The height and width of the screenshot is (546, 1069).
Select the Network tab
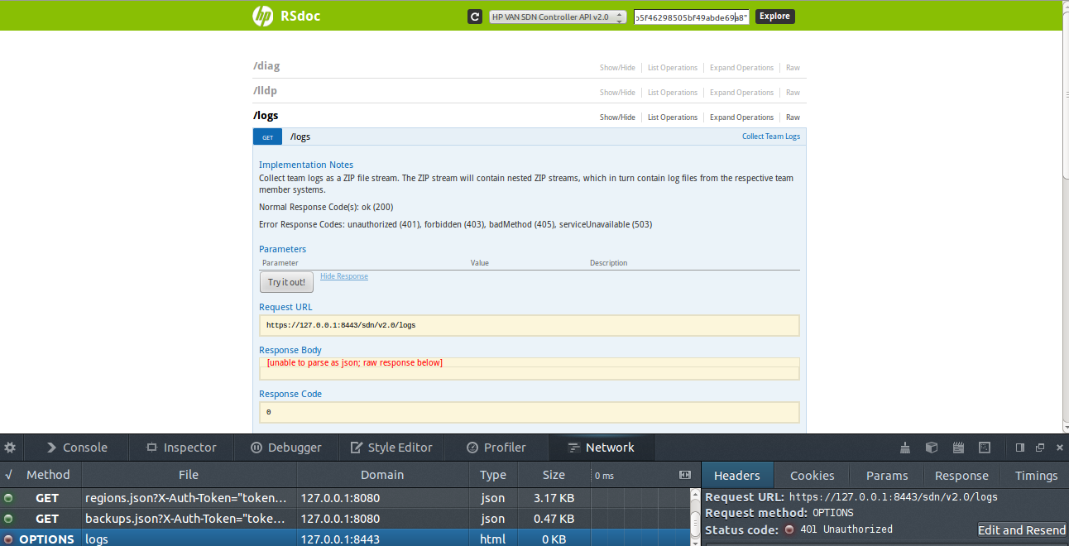(602, 448)
